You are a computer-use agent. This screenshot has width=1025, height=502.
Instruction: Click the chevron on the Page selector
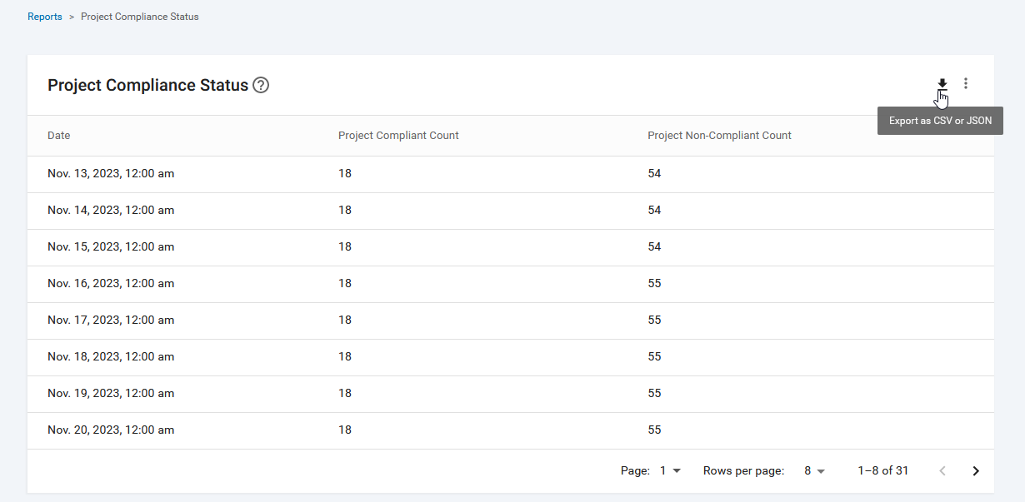point(677,470)
